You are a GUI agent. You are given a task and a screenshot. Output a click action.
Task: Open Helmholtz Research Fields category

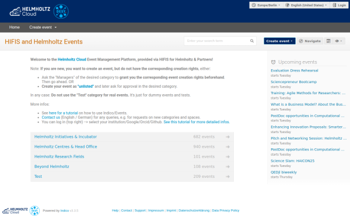tap(59, 156)
